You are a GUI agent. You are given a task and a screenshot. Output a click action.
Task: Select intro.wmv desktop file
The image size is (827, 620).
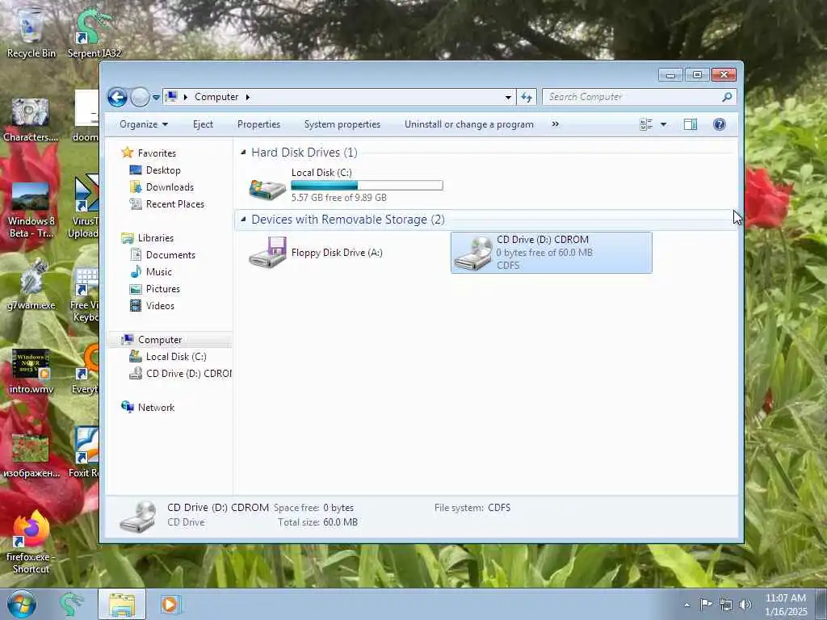click(31, 371)
